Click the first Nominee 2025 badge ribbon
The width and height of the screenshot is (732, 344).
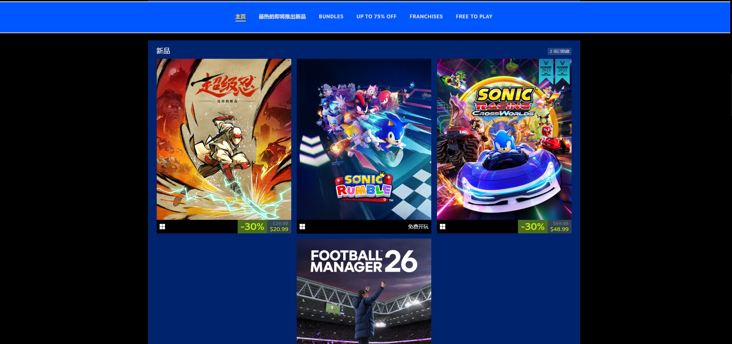pyautogui.click(x=546, y=71)
